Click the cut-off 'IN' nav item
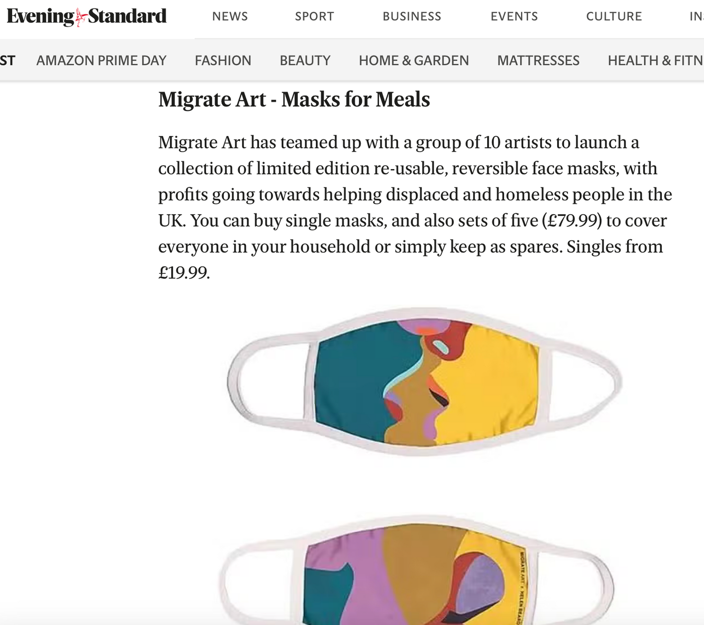 coord(696,16)
